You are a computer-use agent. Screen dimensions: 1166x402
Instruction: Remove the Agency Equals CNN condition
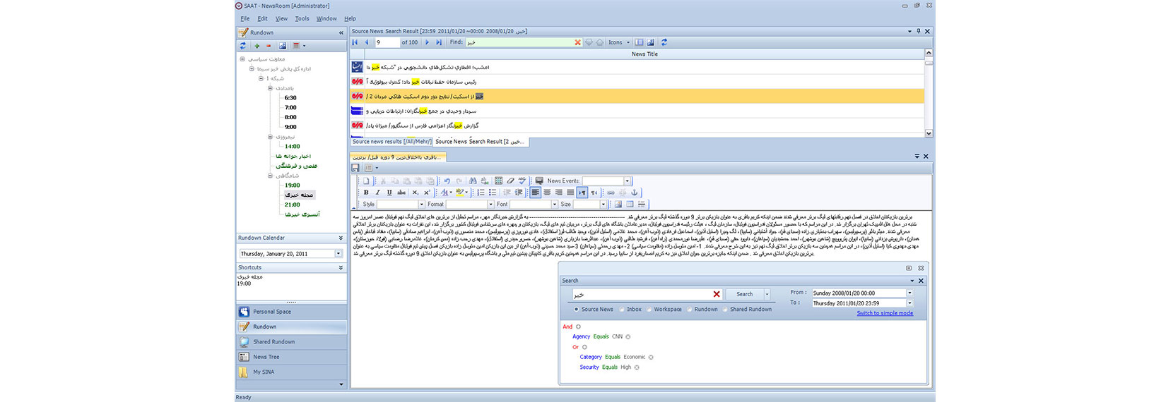click(628, 337)
